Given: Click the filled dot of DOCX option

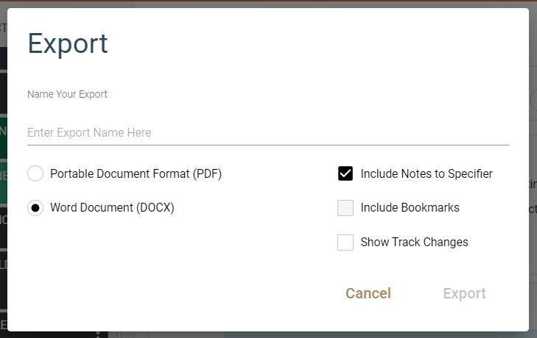Looking at the screenshot, I should [x=35, y=208].
